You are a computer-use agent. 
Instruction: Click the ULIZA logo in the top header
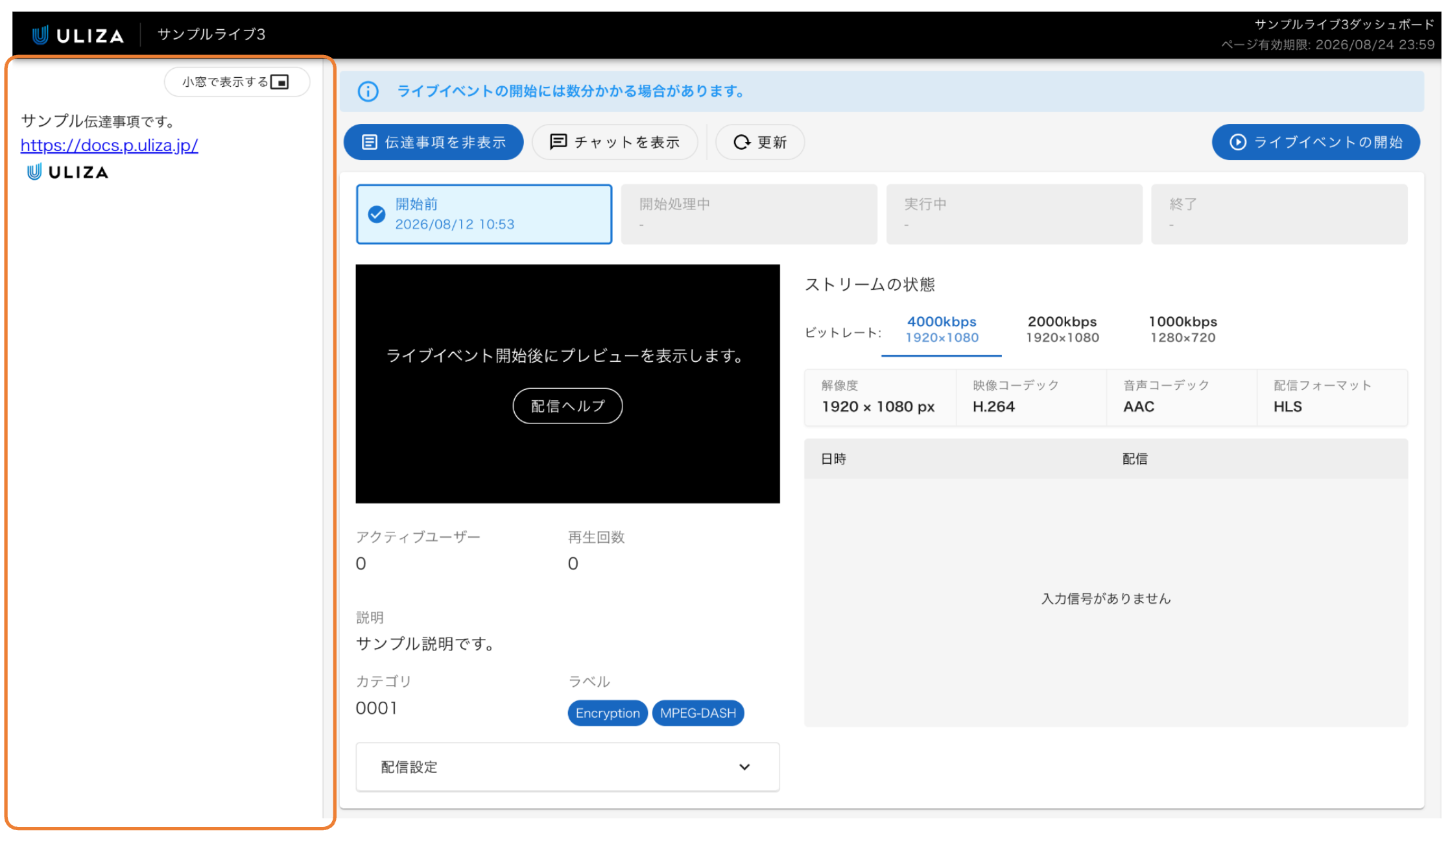pyautogui.click(x=78, y=35)
